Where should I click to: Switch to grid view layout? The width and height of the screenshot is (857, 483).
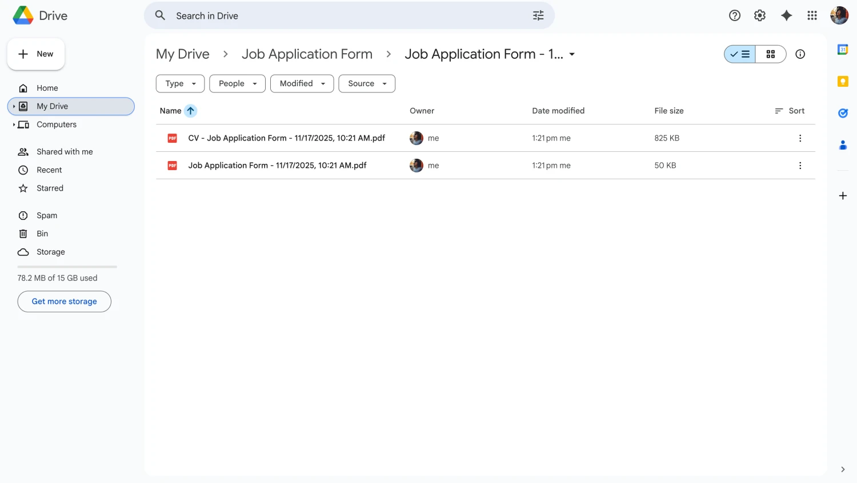tap(770, 54)
